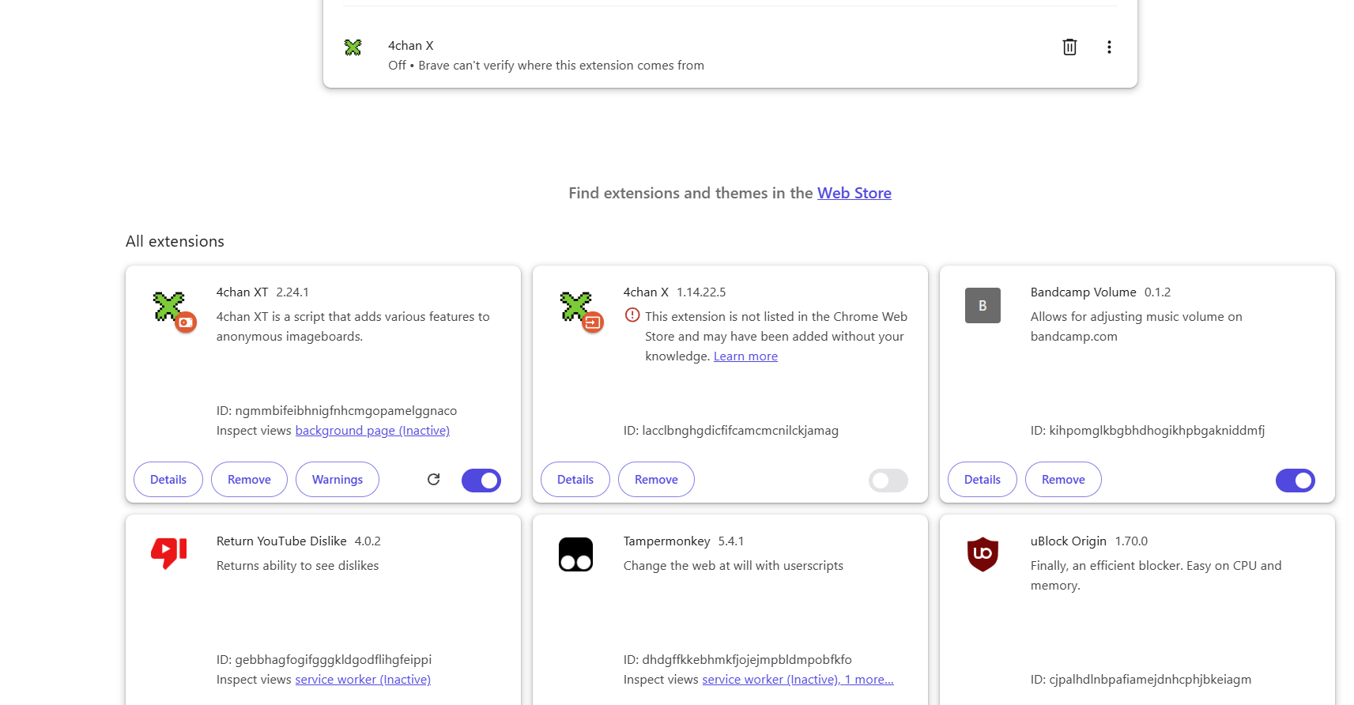The width and height of the screenshot is (1354, 705).
Task: Open Details for Bandcamp Volume
Action: pyautogui.click(x=982, y=480)
